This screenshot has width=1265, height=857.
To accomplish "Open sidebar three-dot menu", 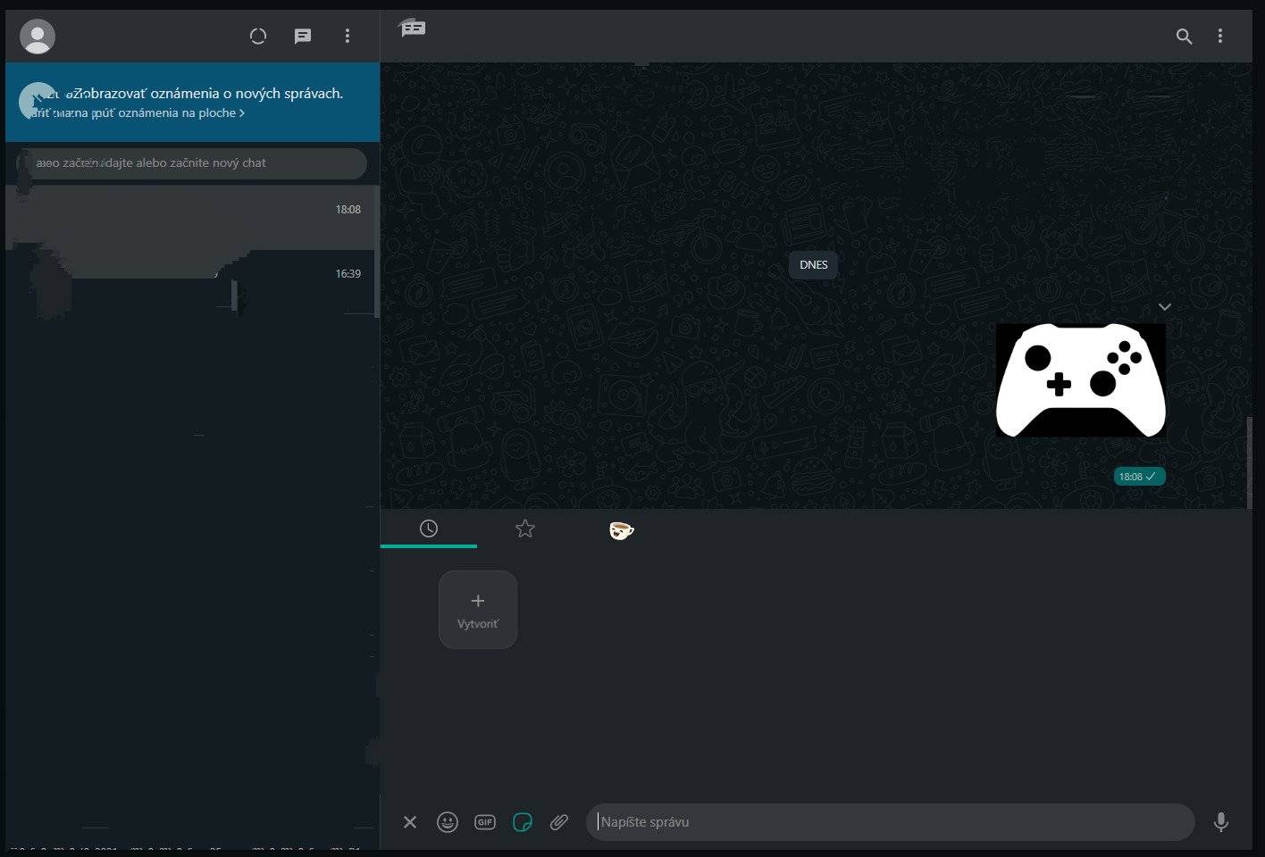I will (x=348, y=36).
